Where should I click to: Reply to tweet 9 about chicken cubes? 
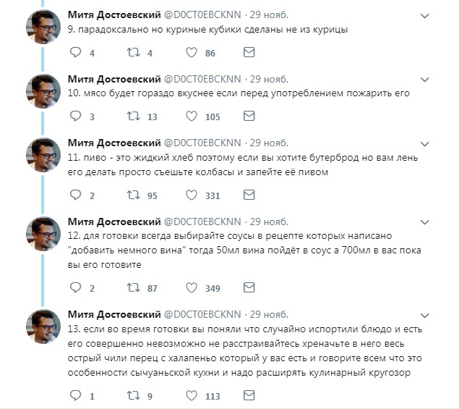pyautogui.click(x=76, y=53)
